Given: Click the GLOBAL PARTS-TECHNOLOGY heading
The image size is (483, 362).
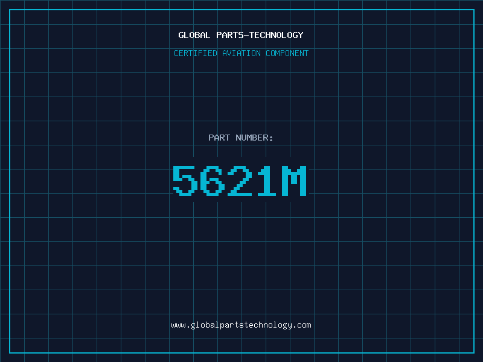Looking at the screenshot, I should point(241,35).
